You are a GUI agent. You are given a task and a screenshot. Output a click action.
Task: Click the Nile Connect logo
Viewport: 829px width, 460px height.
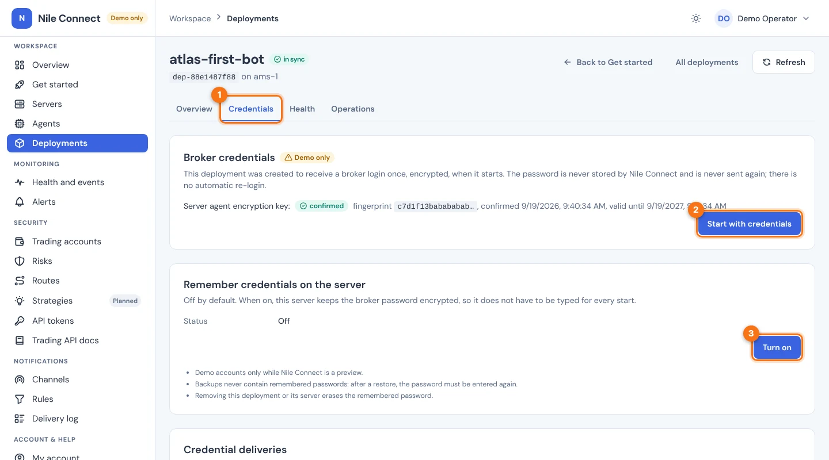point(22,18)
